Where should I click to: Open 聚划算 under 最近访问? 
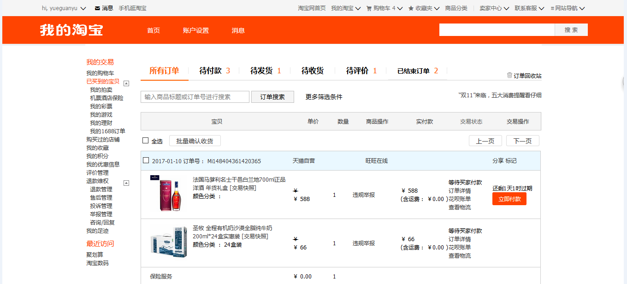coord(95,255)
